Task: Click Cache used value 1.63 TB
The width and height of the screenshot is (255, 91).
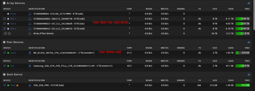Action: [230, 53]
